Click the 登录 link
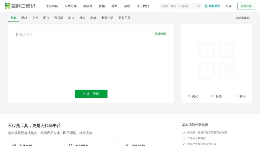 click(229, 6)
